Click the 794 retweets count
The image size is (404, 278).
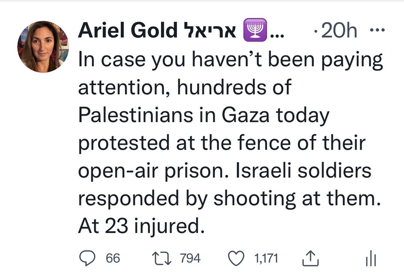tap(190, 259)
